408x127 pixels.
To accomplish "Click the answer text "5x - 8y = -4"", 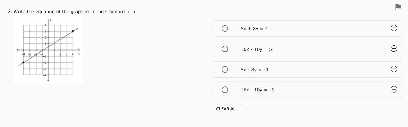I will pos(254,70).
